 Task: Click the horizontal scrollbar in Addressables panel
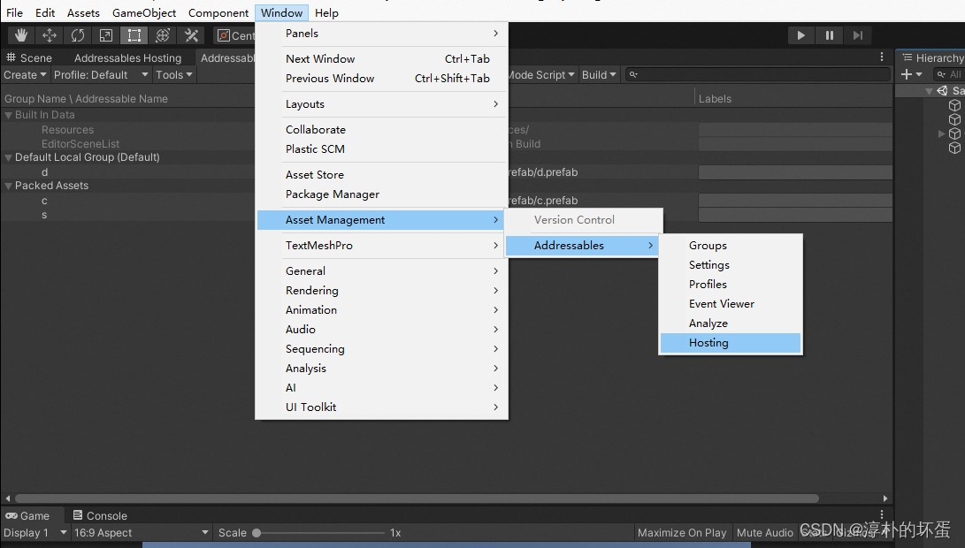tap(417, 499)
